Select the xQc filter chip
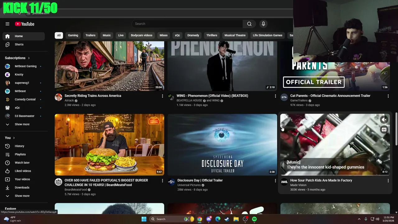 point(178,35)
